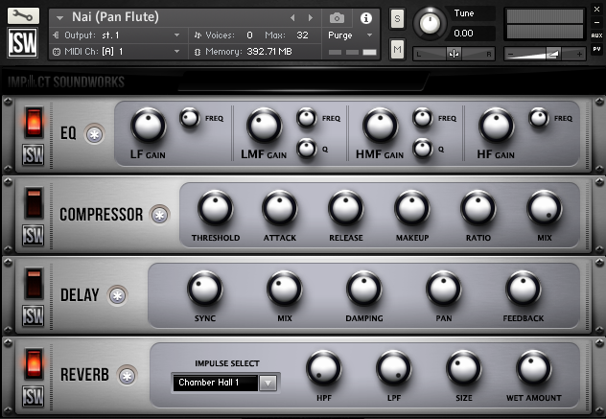Click the LF Gain knob
The image size is (606, 419).
[149, 126]
